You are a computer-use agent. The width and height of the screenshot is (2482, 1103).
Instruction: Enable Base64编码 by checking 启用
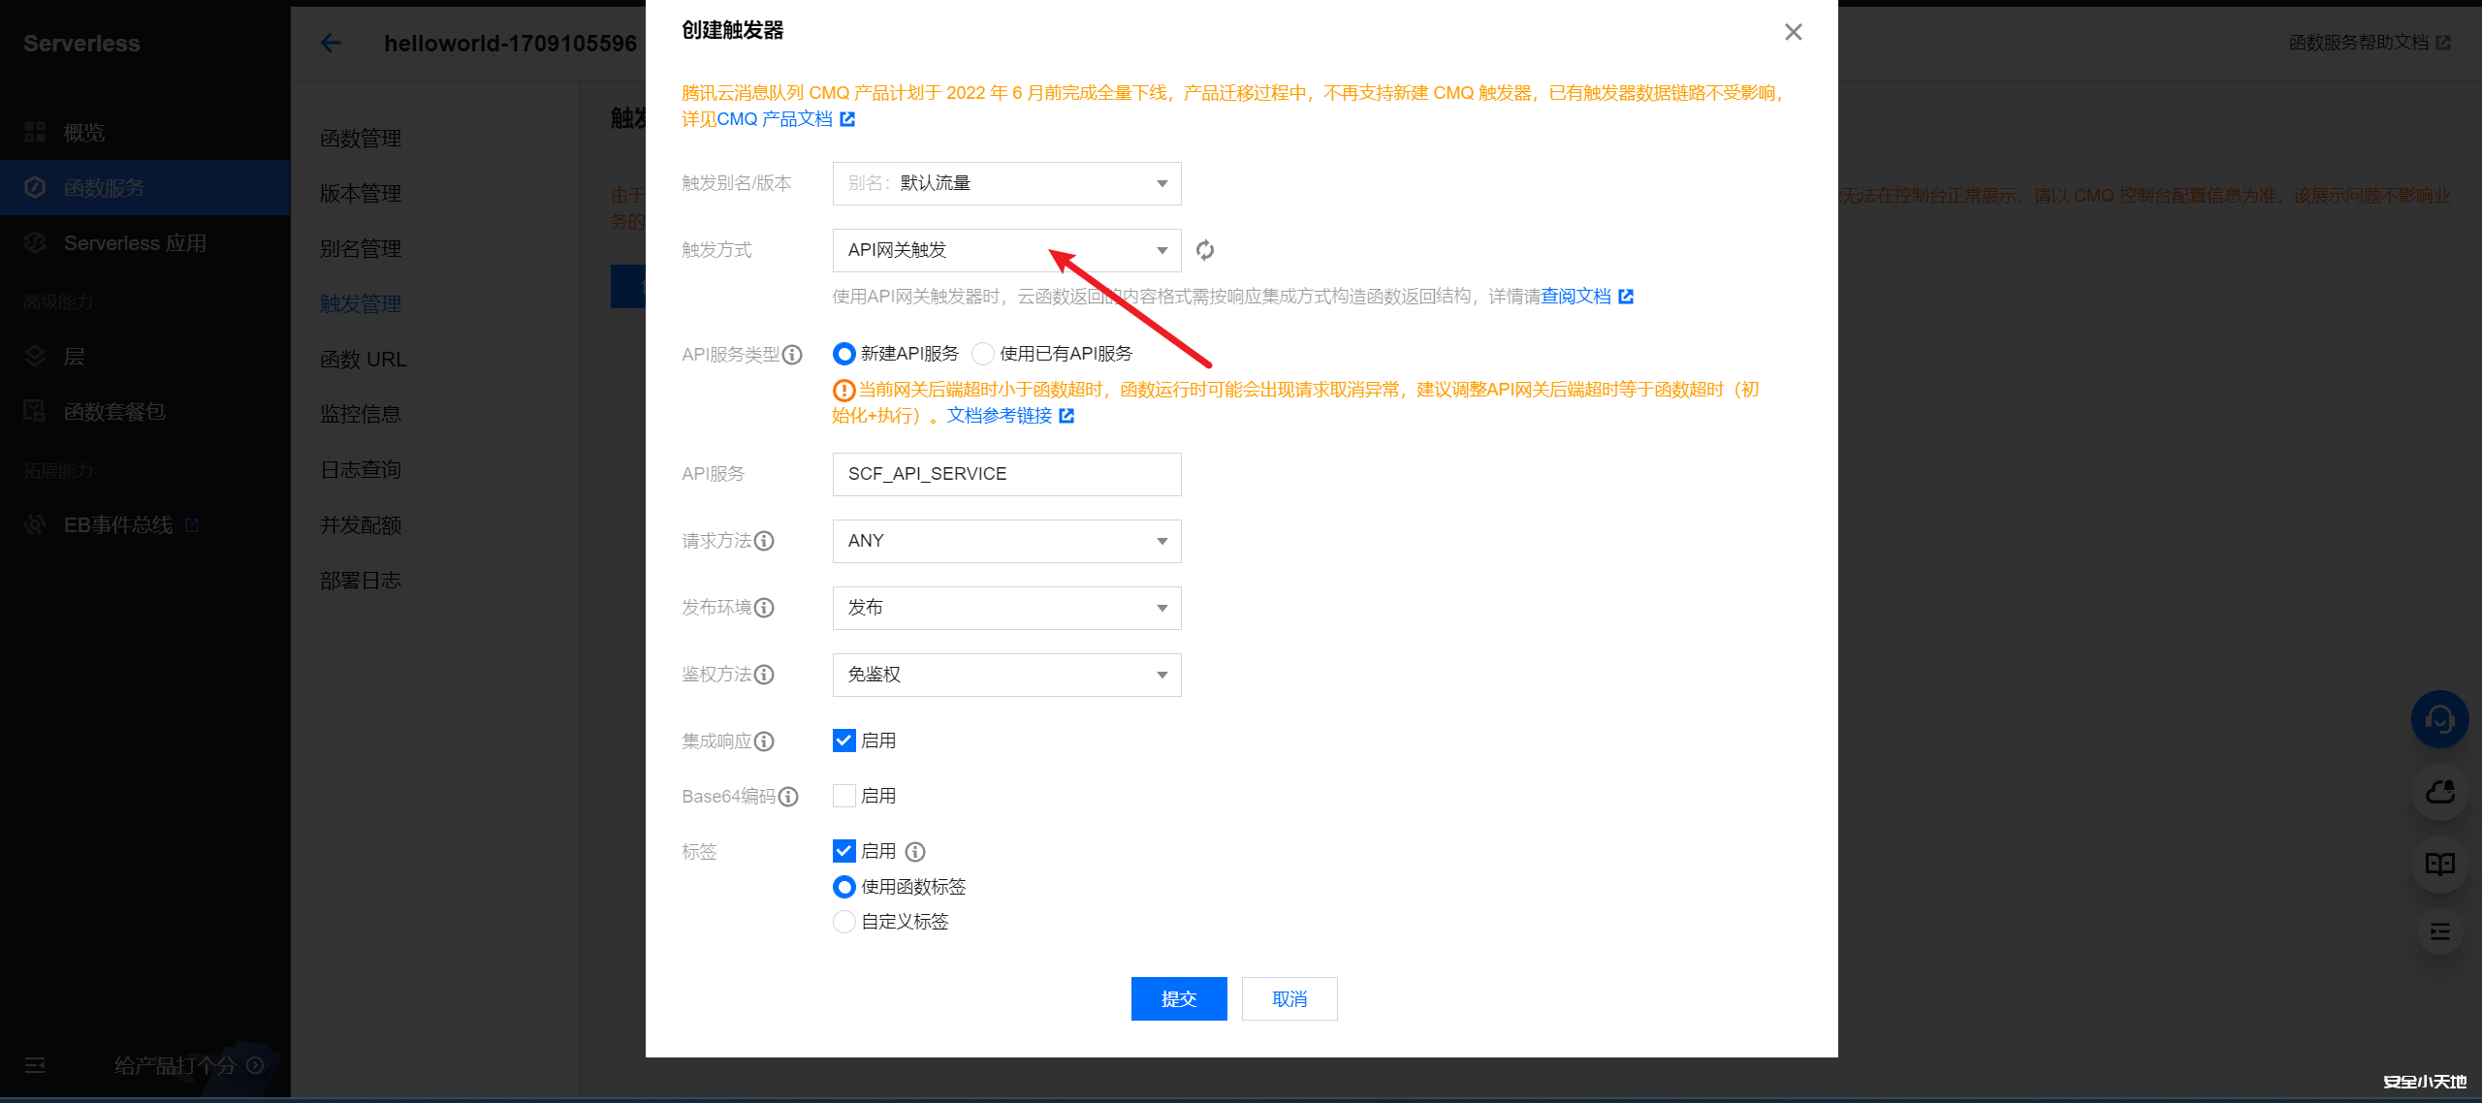pyautogui.click(x=843, y=795)
